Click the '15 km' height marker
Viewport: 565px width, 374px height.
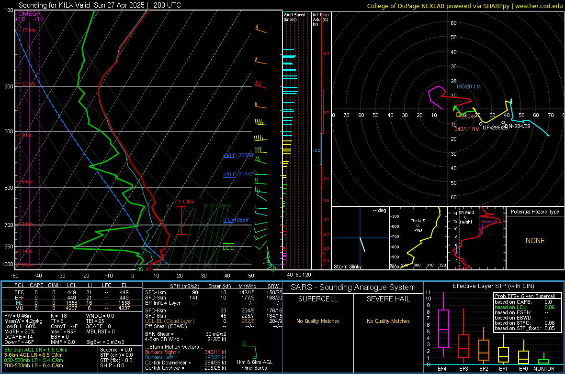[x=28, y=30]
